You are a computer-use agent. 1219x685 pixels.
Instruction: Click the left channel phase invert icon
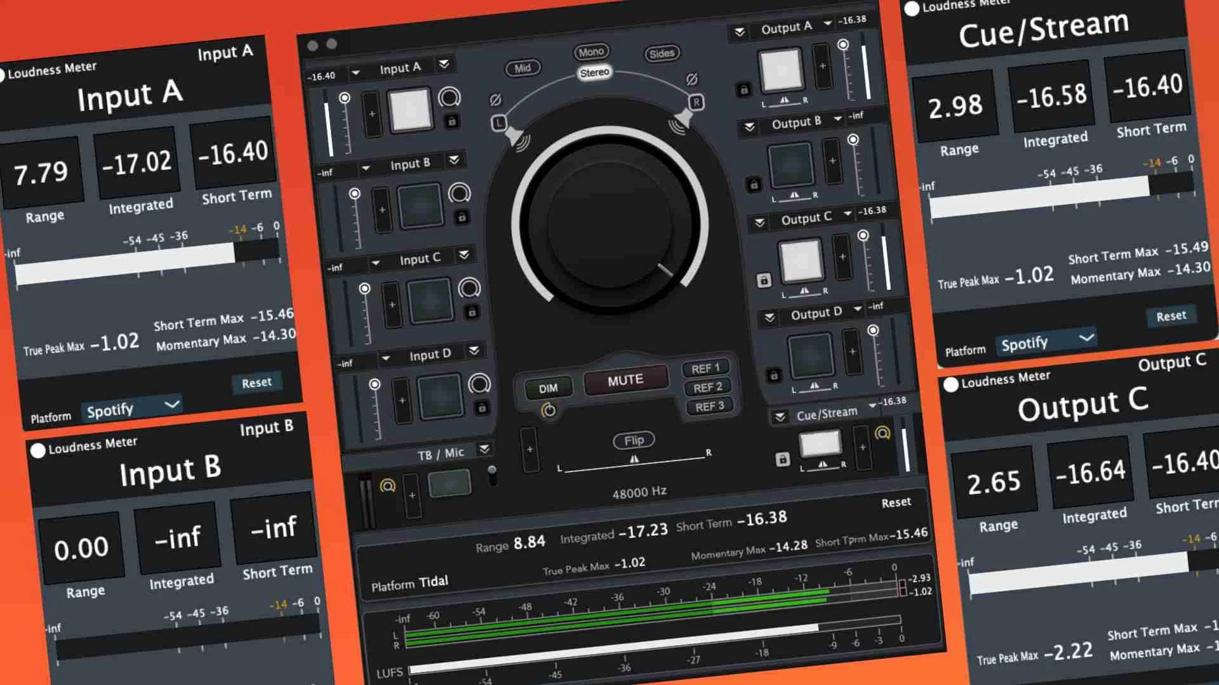[496, 100]
